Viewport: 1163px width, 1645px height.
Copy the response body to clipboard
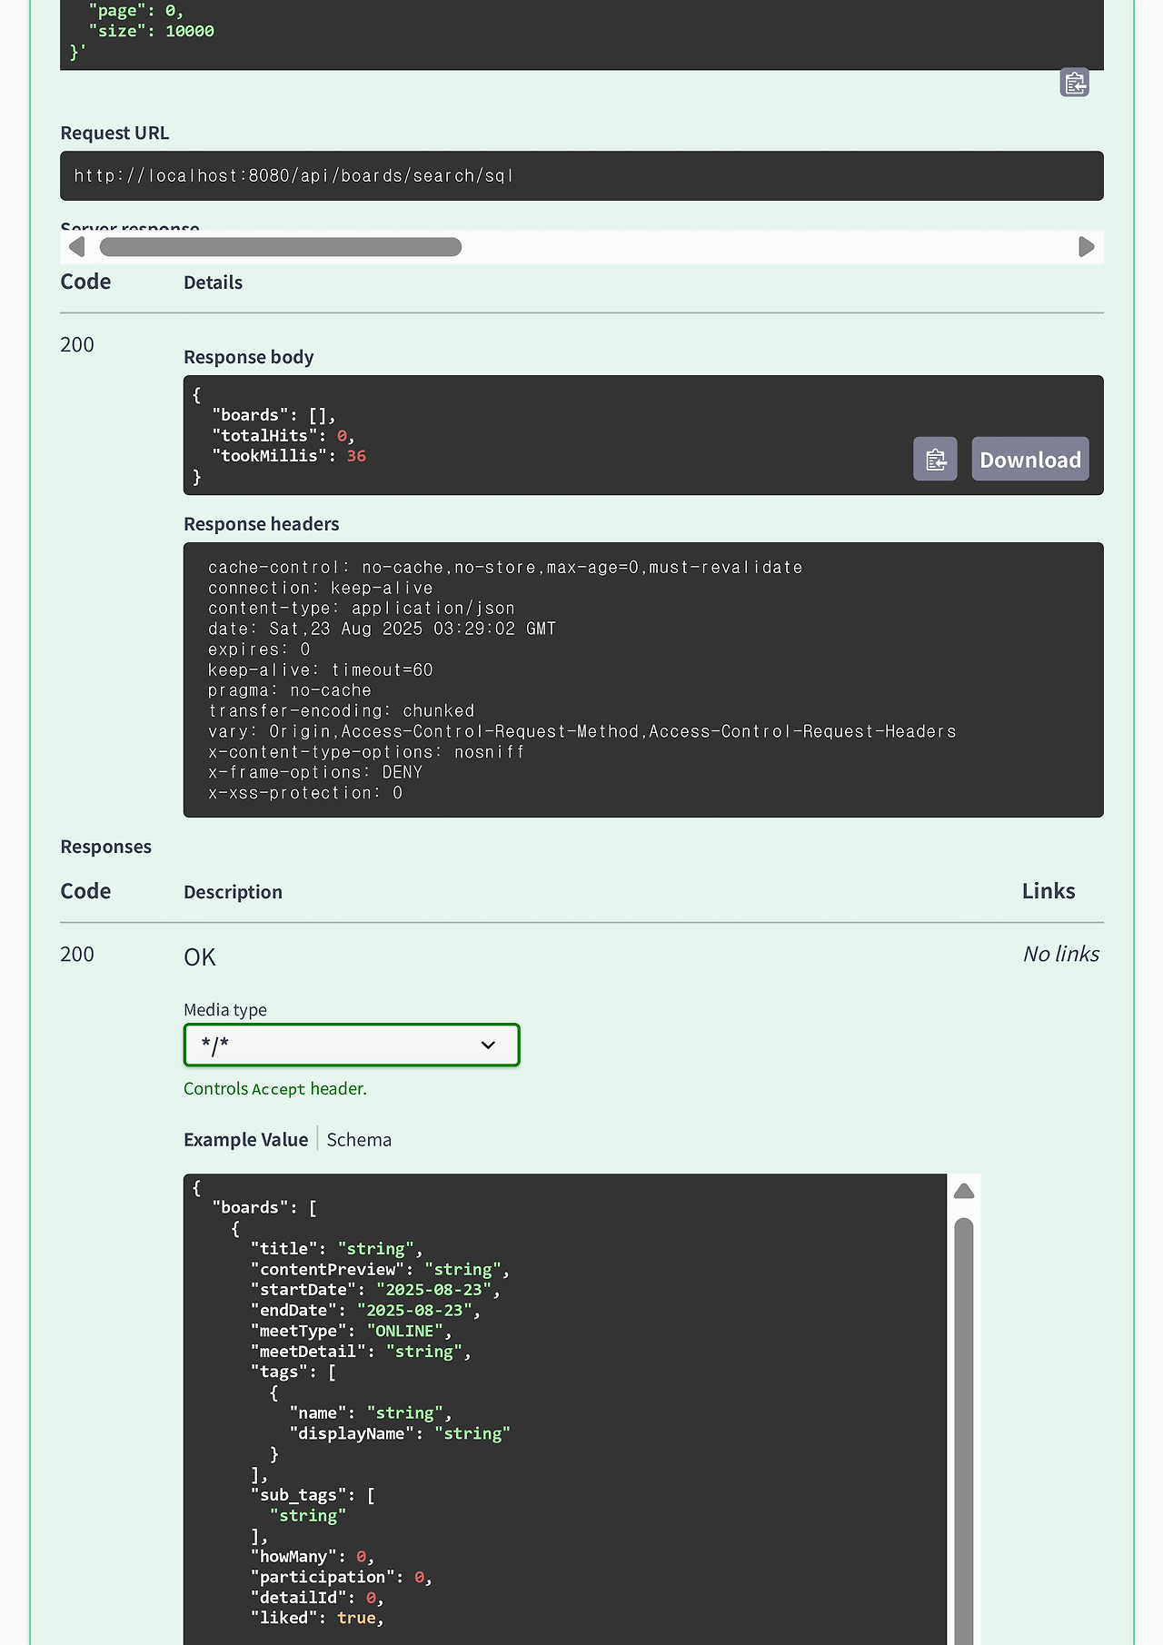click(x=935, y=460)
